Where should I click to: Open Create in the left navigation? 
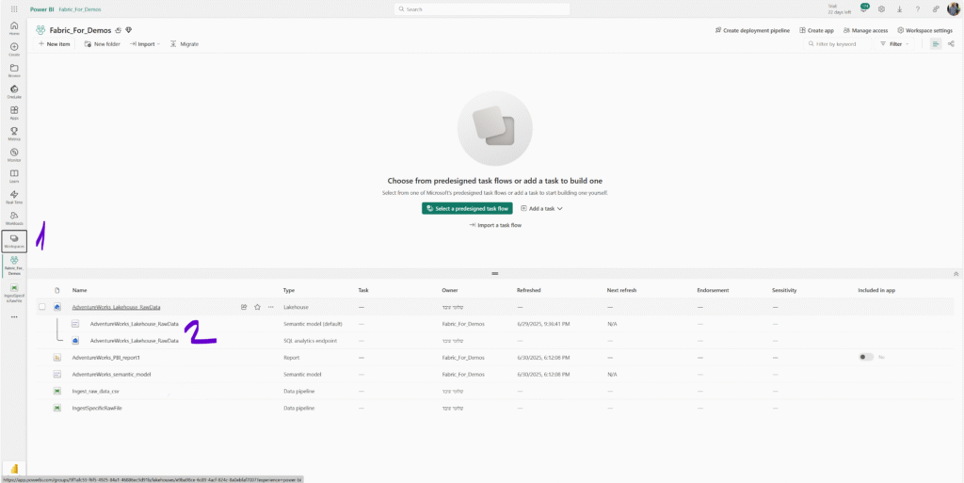[14, 49]
